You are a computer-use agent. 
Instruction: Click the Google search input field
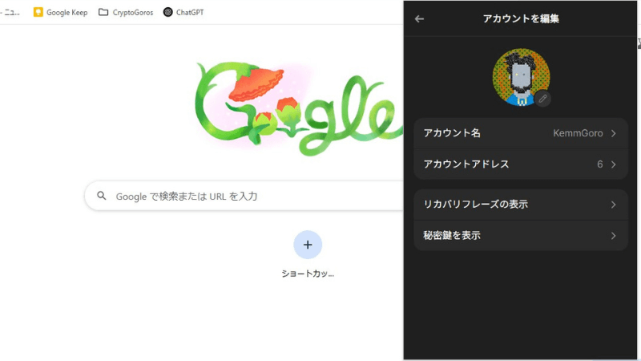pos(244,196)
